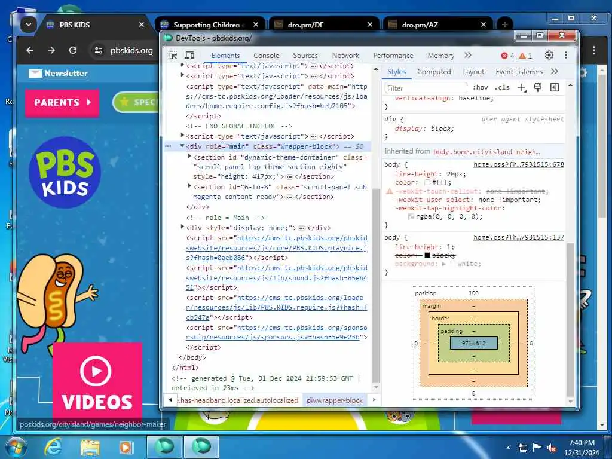Expand the 6-to-8 section node
Image resolution: width=612 pixels, height=459 pixels.
click(x=189, y=186)
